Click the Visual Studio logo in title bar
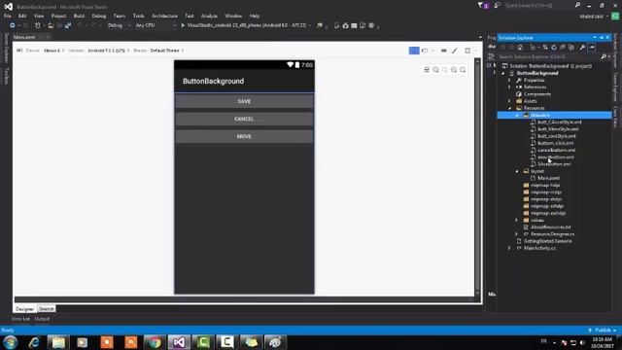 pos(9,7)
